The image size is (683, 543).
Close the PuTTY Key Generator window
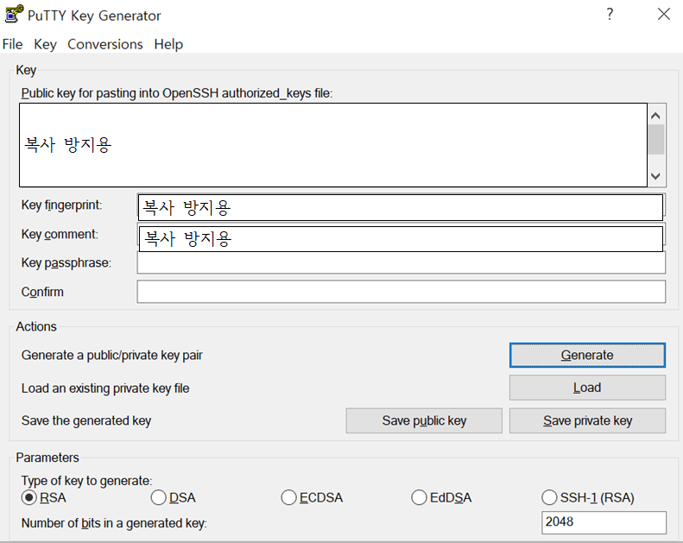click(x=664, y=14)
